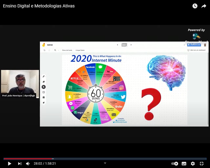This screenshot has width=210, height=168.
Task: Click Abrir em um Jamboard
Action: coord(196,50)
